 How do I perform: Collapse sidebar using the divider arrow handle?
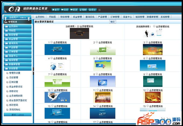(x=33, y=71)
